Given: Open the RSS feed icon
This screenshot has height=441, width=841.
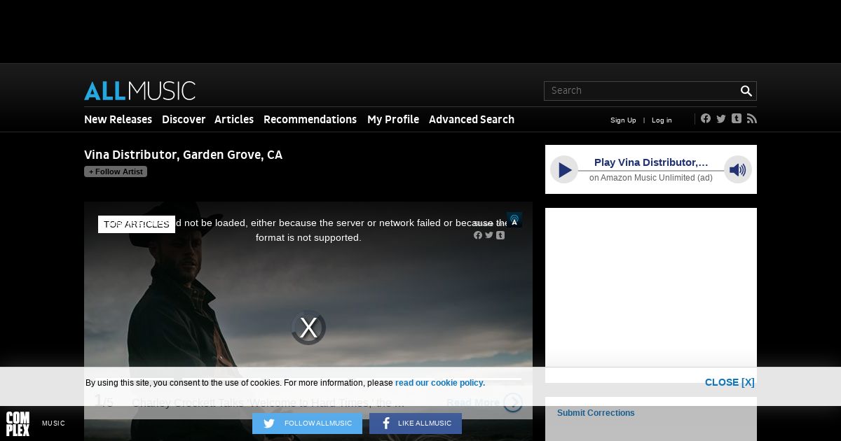Looking at the screenshot, I should (x=752, y=118).
